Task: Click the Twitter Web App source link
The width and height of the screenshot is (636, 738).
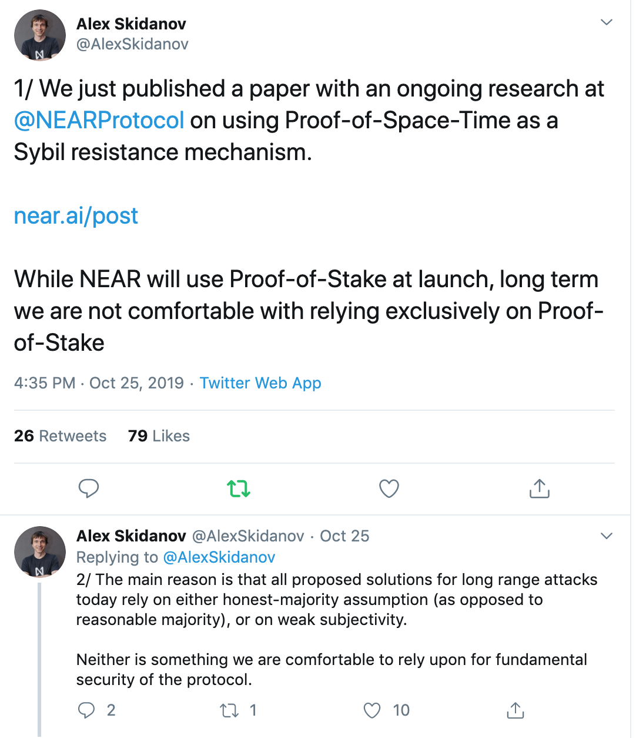Action: point(260,383)
